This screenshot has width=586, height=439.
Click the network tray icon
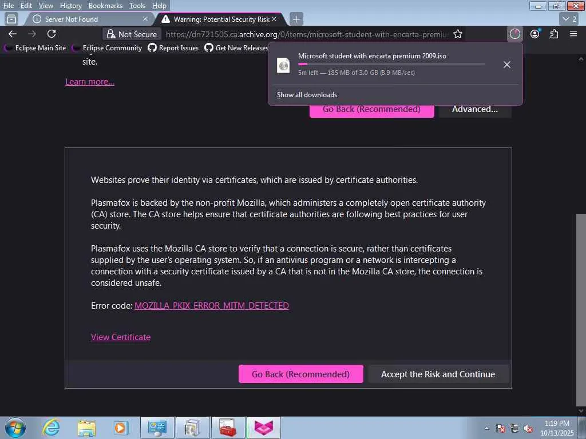pos(514,429)
